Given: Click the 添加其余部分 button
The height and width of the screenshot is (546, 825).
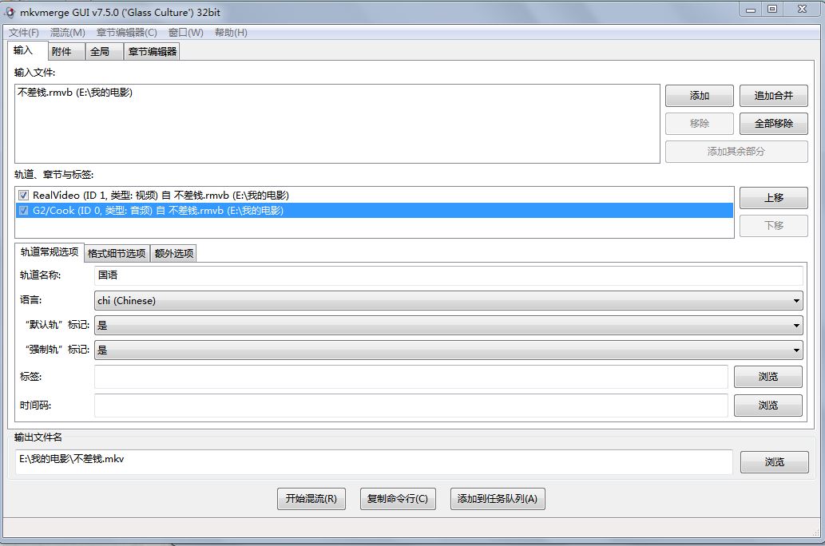Looking at the screenshot, I should tap(736, 152).
